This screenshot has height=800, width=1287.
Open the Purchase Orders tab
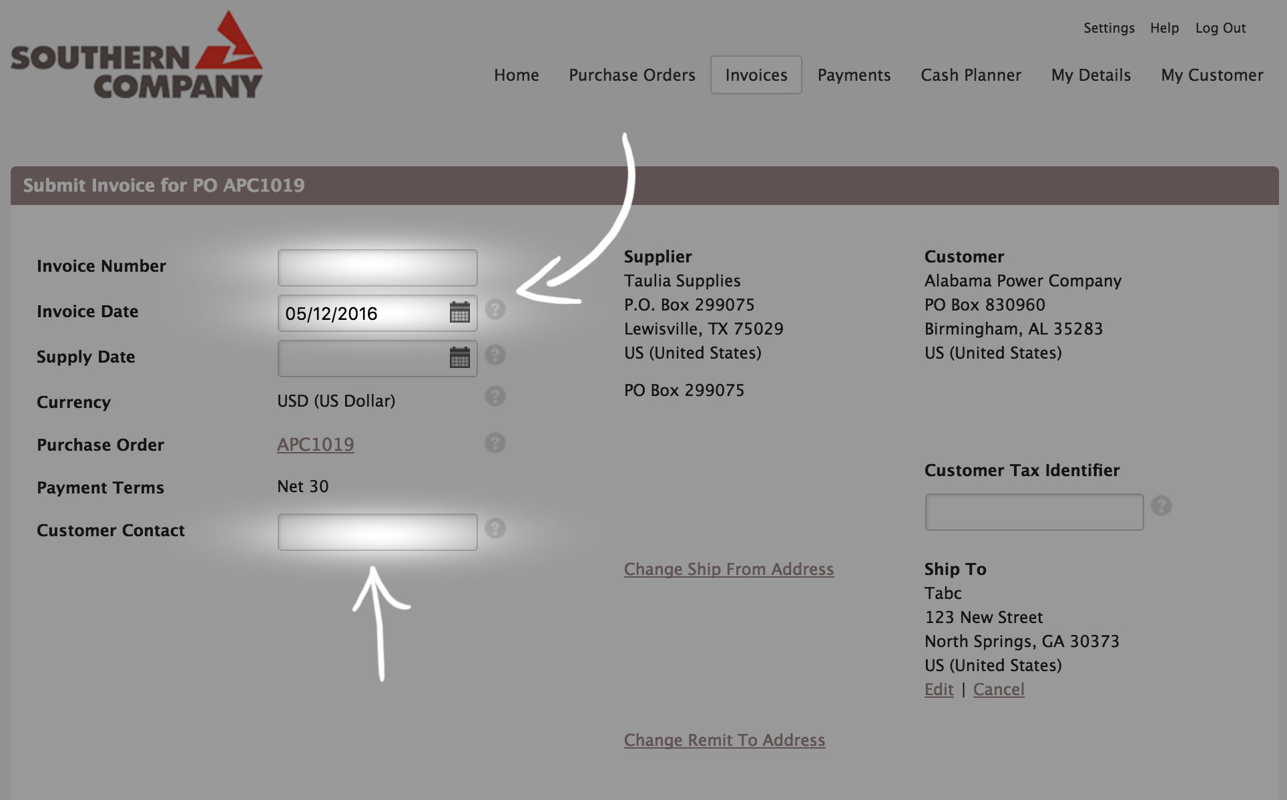click(x=632, y=75)
